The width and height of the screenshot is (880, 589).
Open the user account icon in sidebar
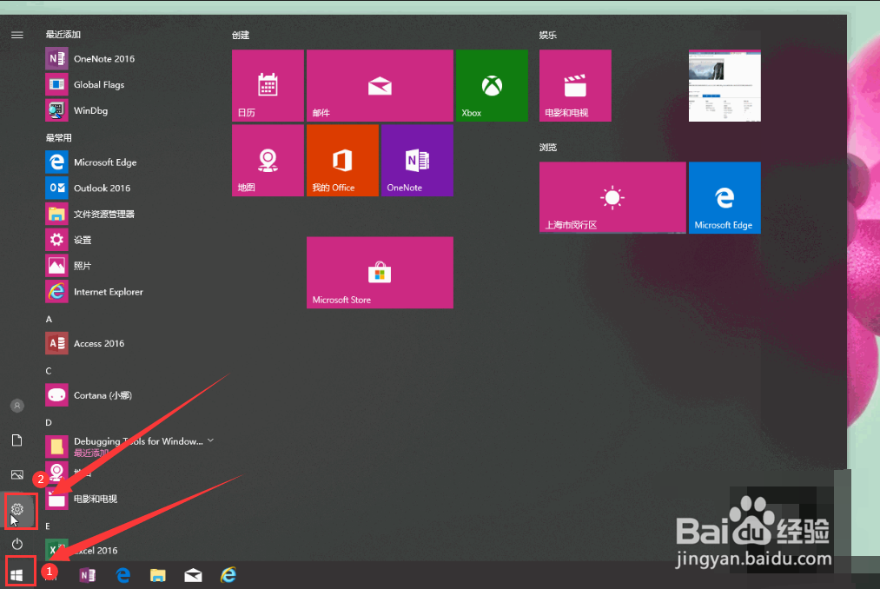(x=17, y=406)
